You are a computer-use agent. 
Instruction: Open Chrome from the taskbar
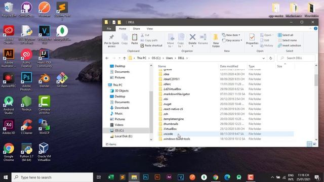(x=216, y=177)
